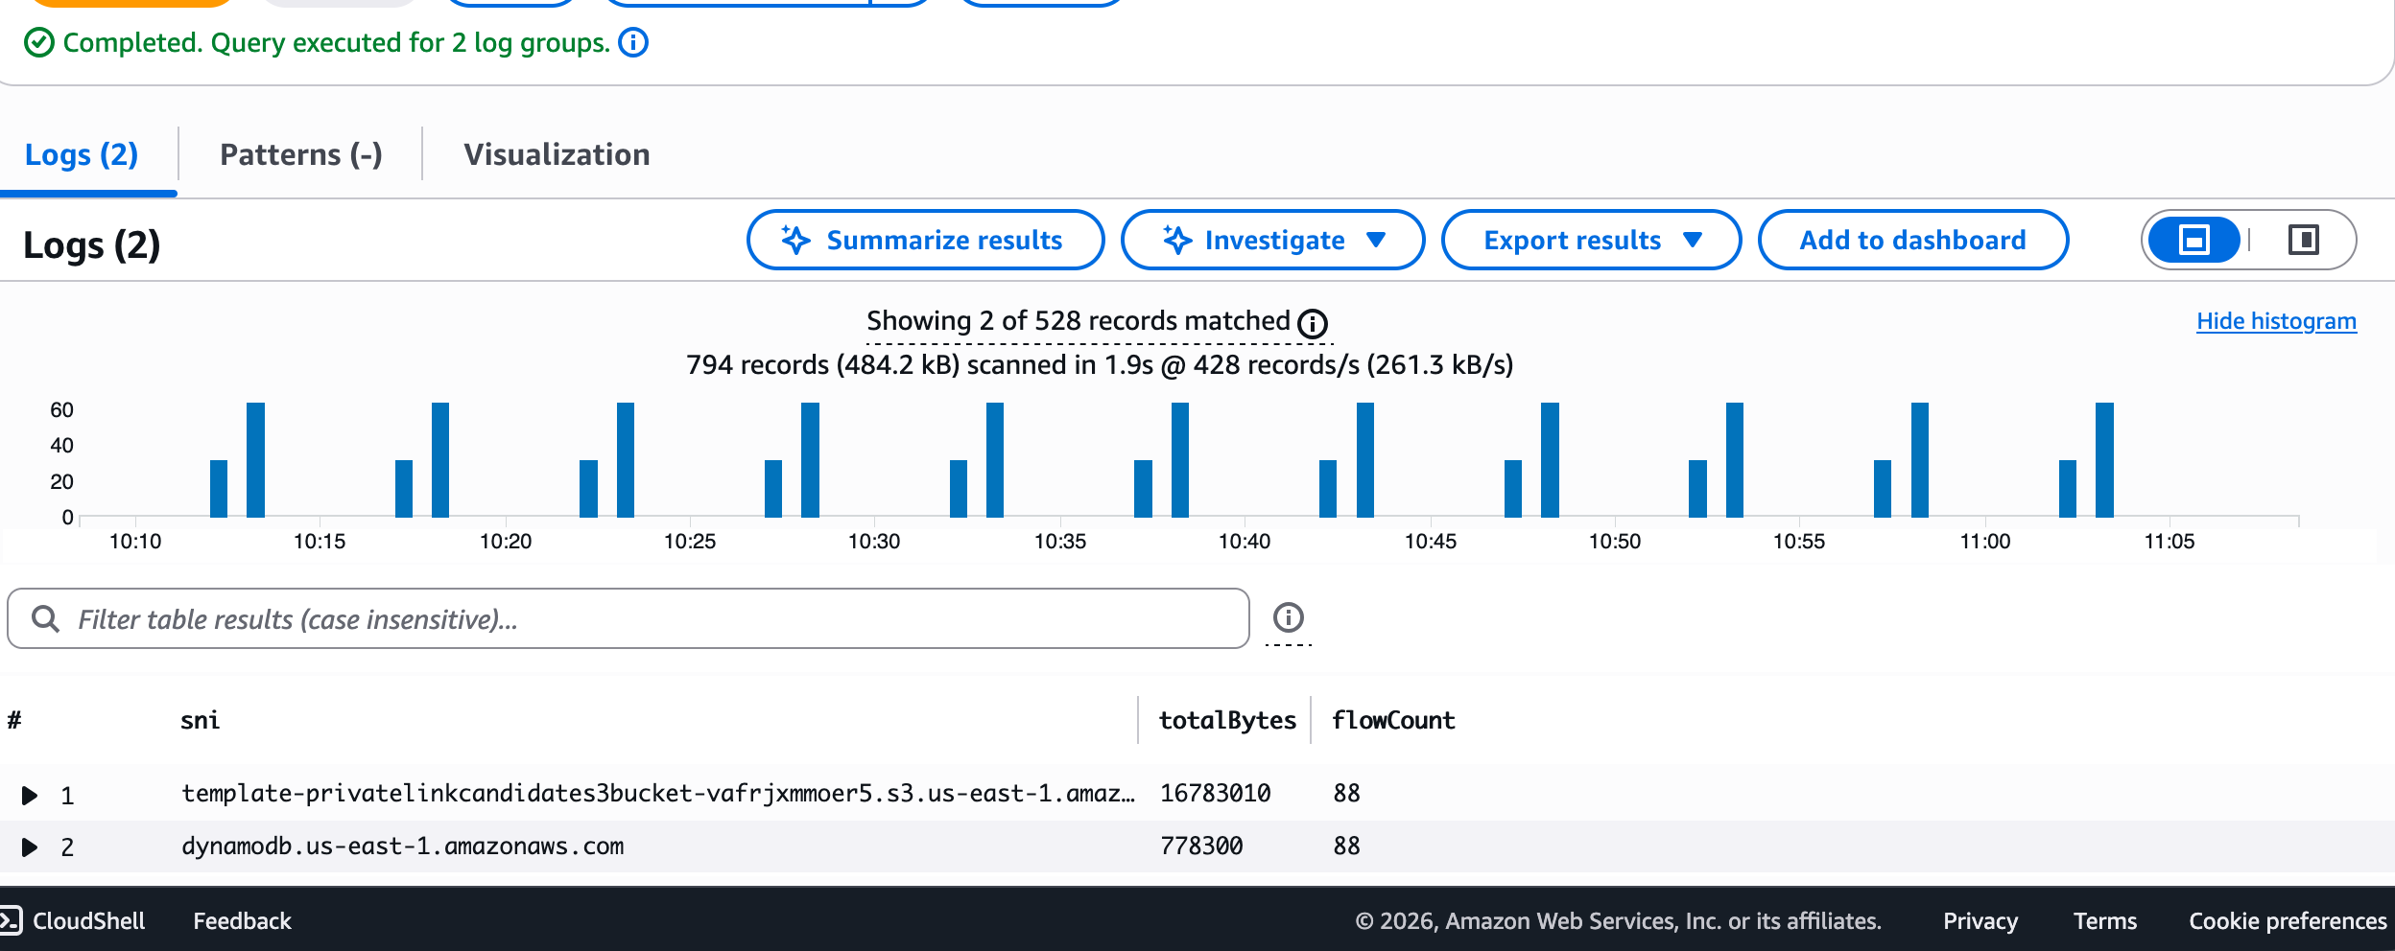Click info icon beside query completed message
Viewport: 2395px width, 951px height.
pos(633,43)
